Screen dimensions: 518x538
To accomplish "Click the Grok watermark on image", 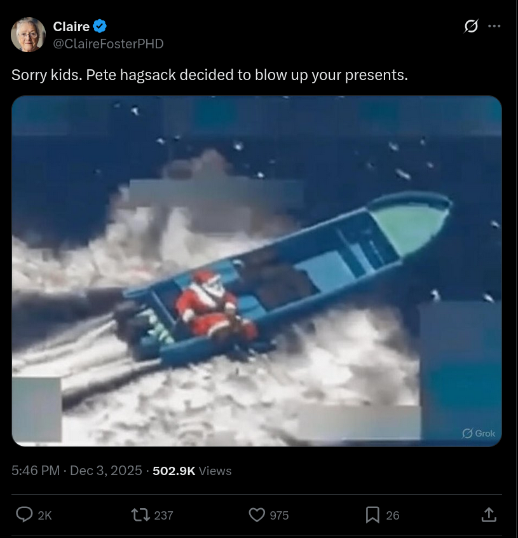I will (479, 433).
